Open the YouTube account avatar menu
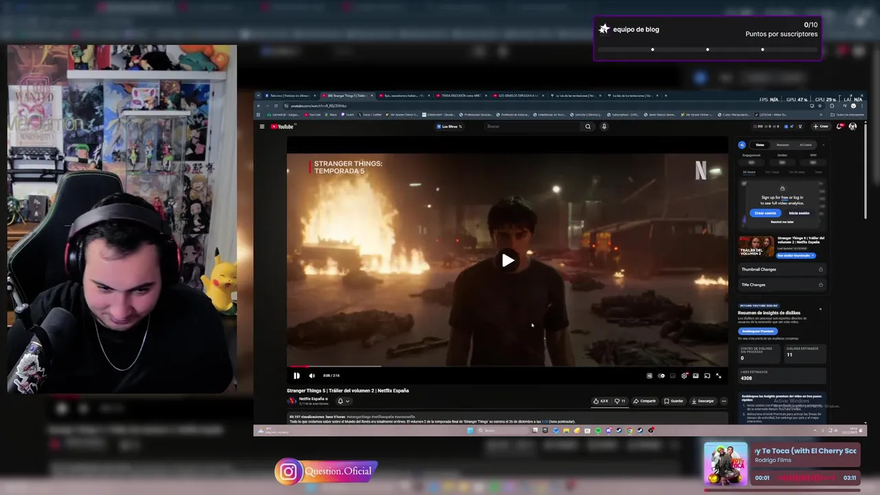The height and width of the screenshot is (495, 880). pos(852,126)
